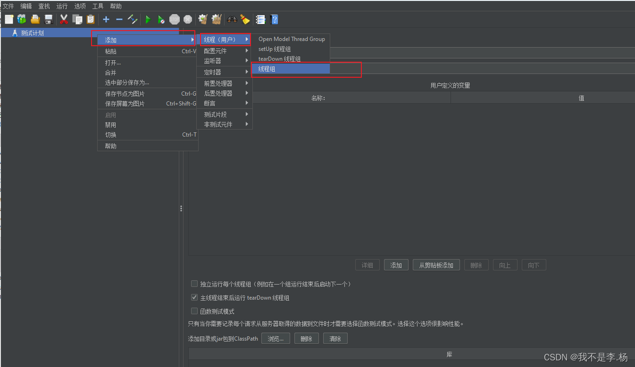Enable 独立运行每个线程组 checkbox
The height and width of the screenshot is (367, 635).
[194, 284]
